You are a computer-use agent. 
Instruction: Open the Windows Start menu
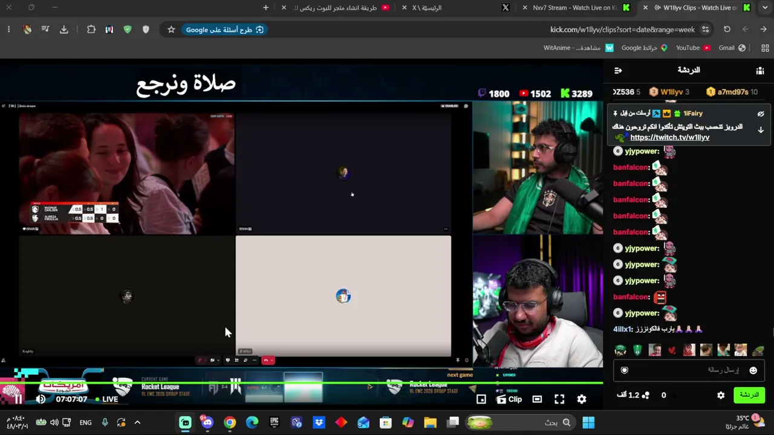click(x=588, y=422)
